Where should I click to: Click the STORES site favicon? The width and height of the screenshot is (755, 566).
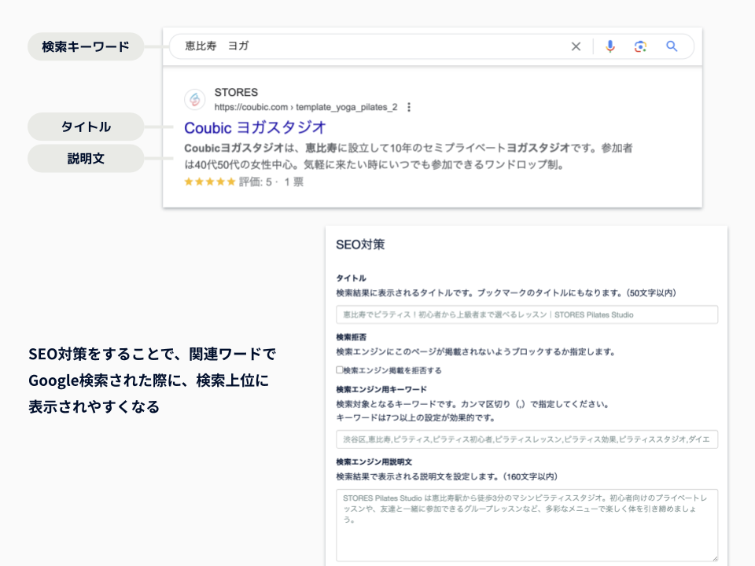tap(194, 99)
